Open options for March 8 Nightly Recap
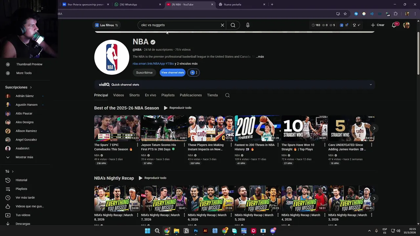Screen dimensions: 420x236 point(137,215)
